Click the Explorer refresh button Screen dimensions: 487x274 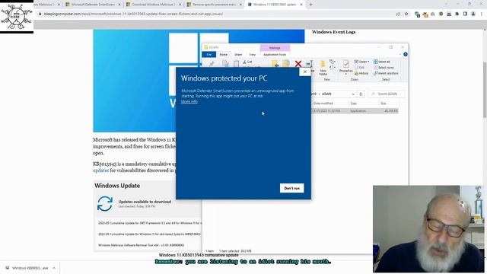click(361, 94)
